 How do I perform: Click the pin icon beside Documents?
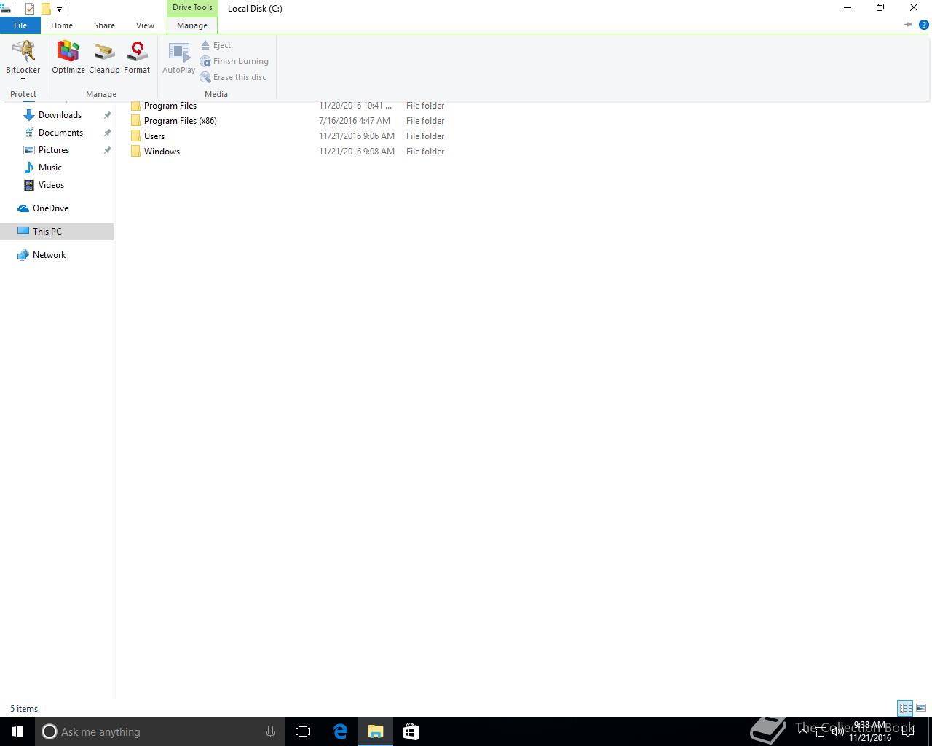point(107,133)
